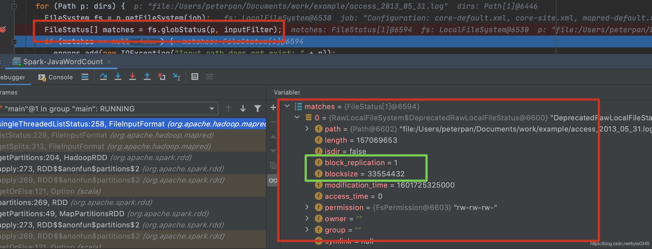Click the red breakpoint in gutter

click(x=3, y=29)
